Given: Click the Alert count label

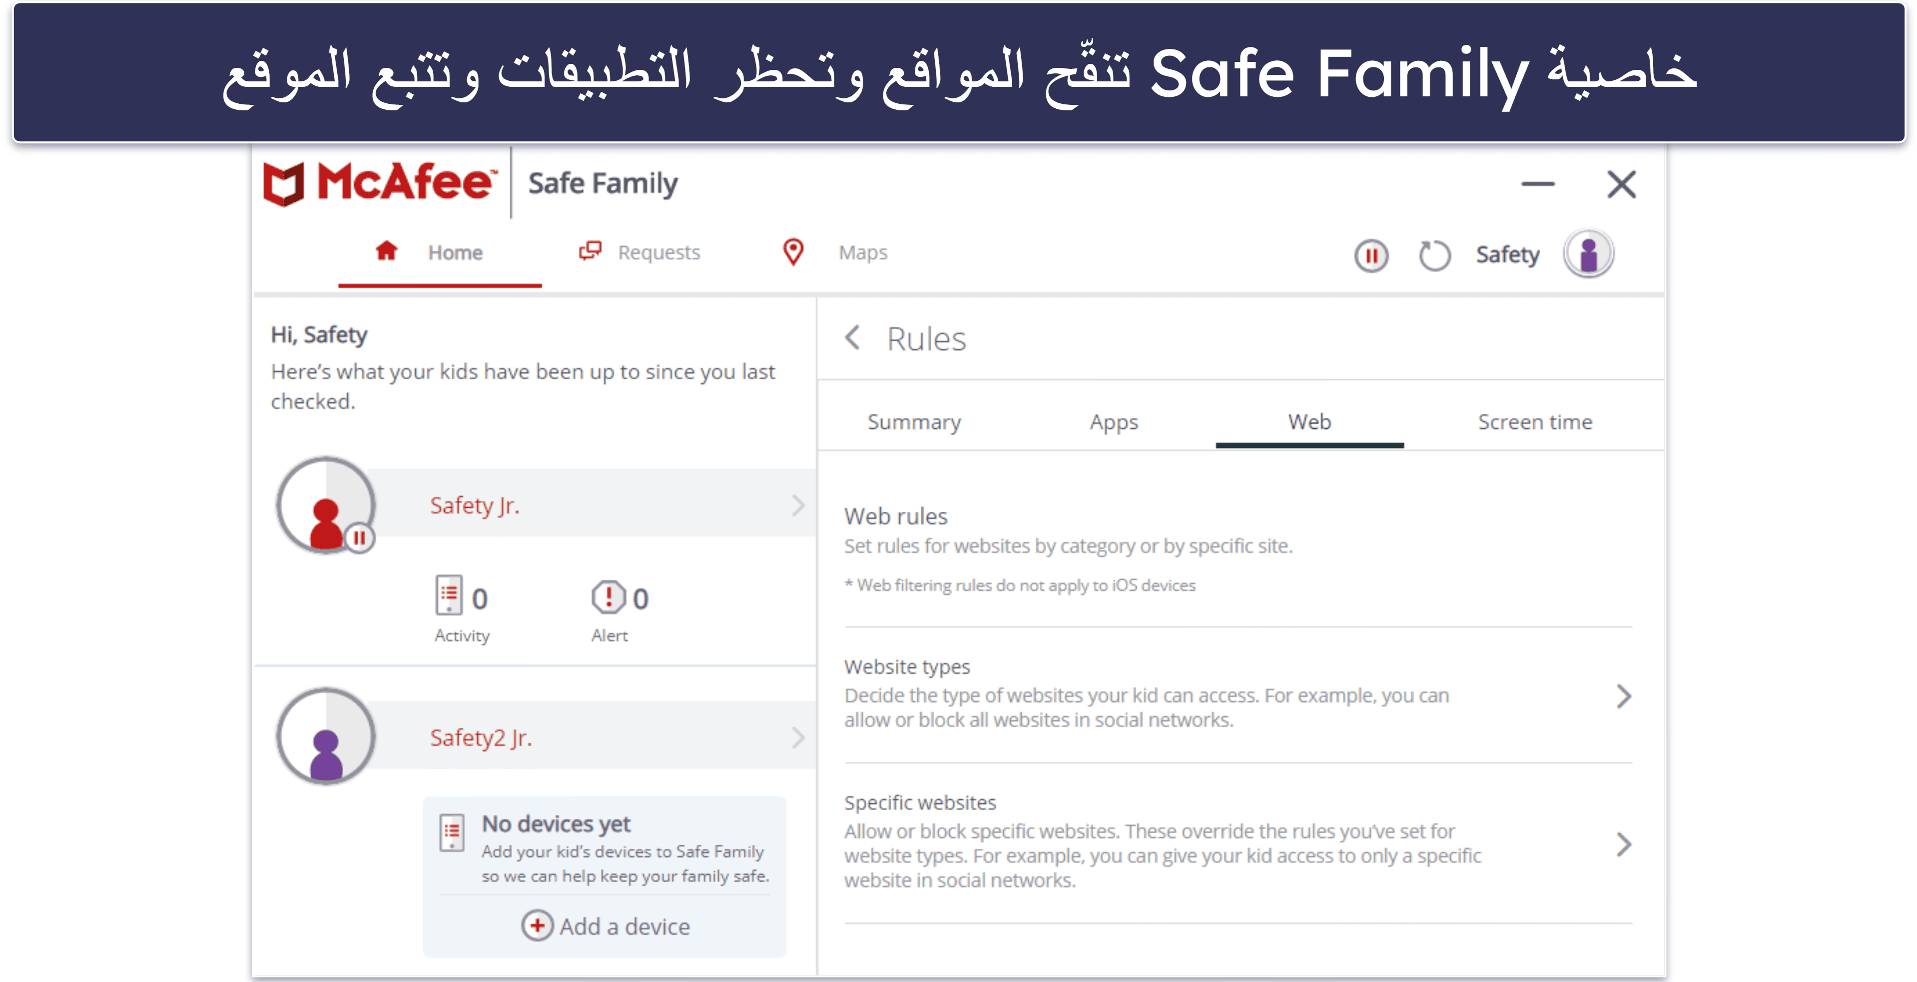Looking at the screenshot, I should click(610, 636).
